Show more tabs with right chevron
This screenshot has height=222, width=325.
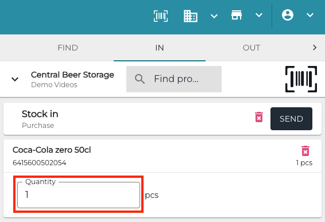click(315, 48)
